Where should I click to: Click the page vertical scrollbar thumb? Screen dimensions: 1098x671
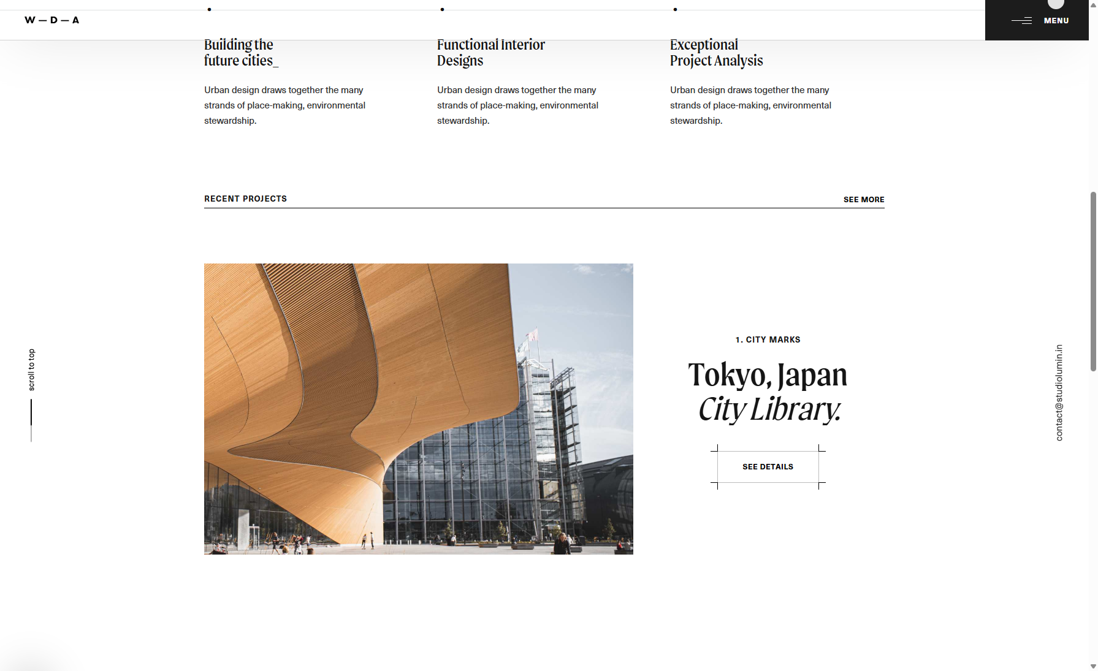pyautogui.click(x=1093, y=281)
